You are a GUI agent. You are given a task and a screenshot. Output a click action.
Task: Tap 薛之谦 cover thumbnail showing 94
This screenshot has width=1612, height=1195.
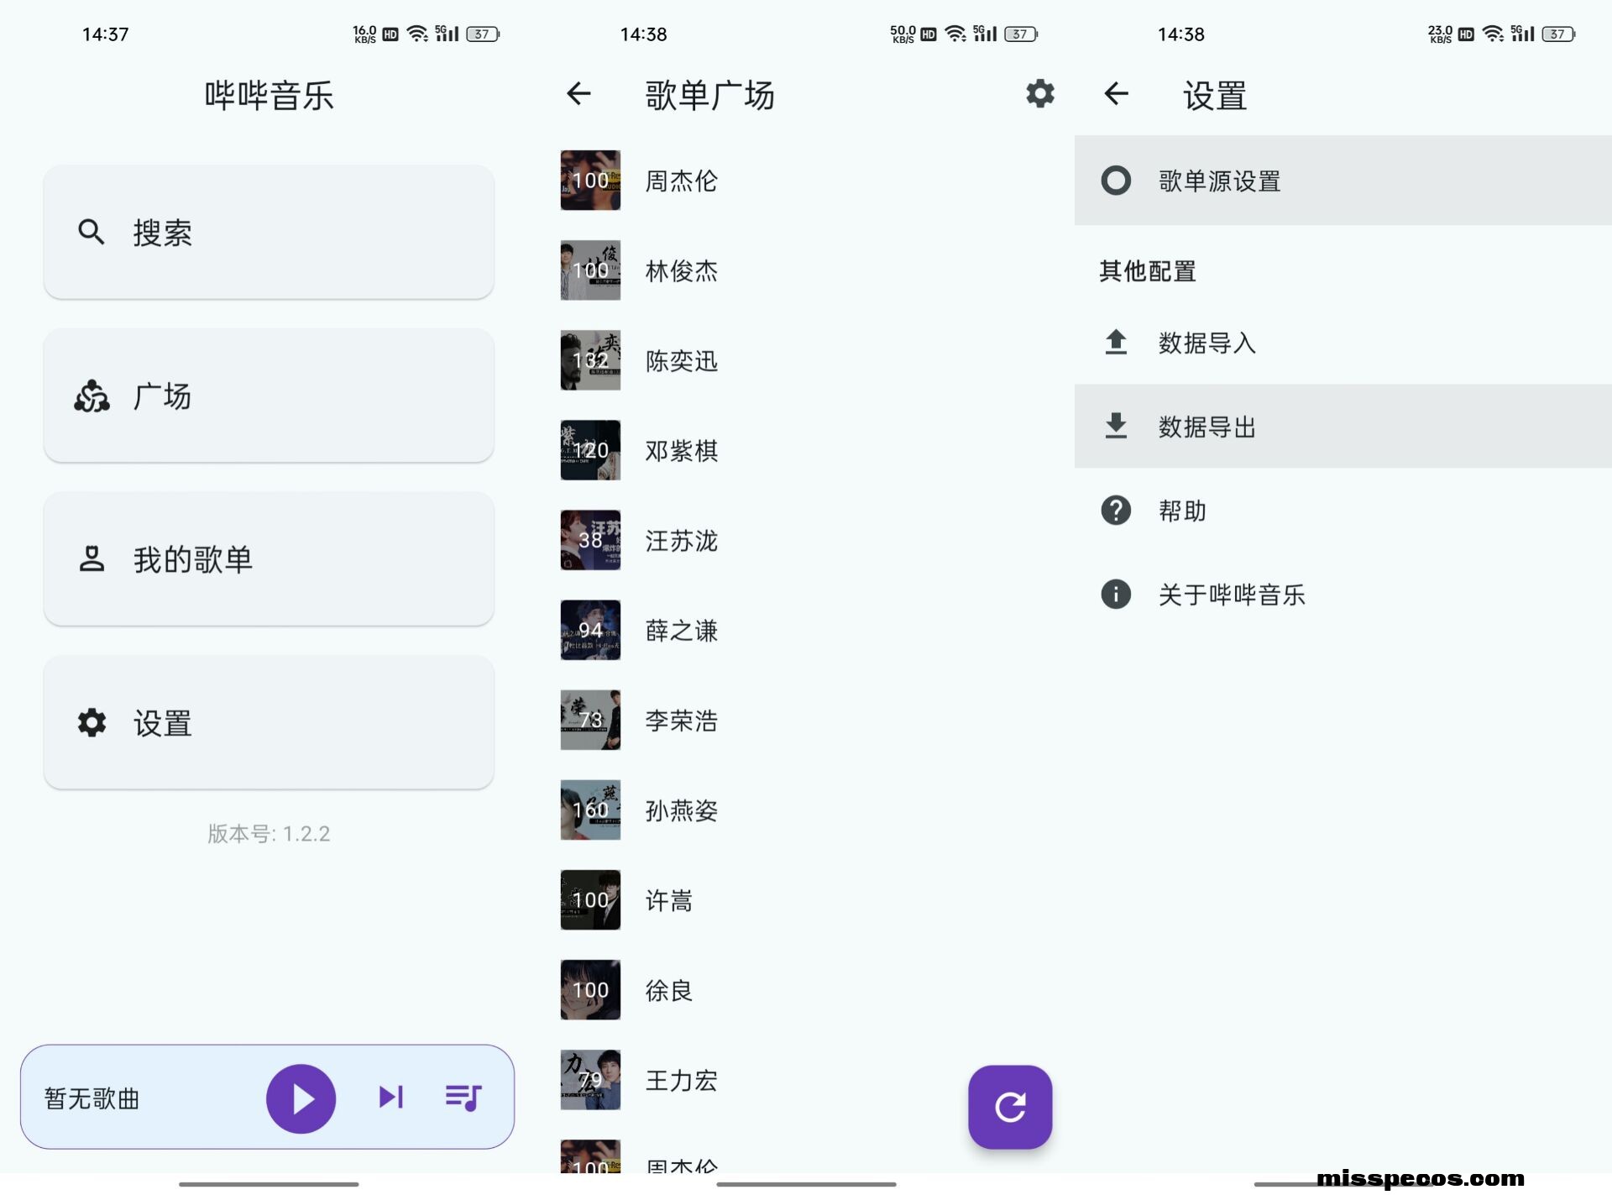pos(590,630)
